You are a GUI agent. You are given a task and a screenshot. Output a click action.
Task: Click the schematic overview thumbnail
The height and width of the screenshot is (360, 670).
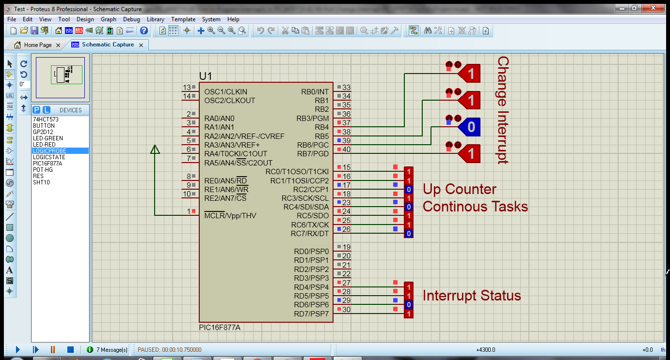[60, 77]
